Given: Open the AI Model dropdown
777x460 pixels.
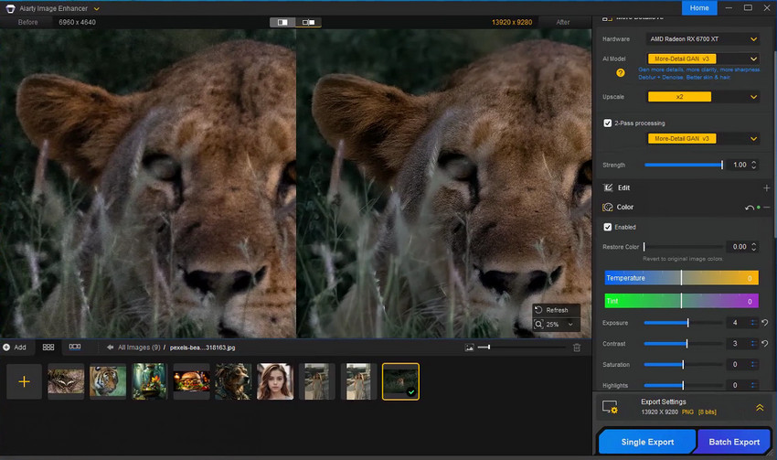Looking at the screenshot, I should pos(703,59).
